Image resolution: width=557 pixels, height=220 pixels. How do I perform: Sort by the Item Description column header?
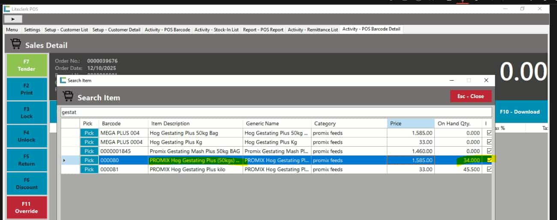click(x=195, y=124)
